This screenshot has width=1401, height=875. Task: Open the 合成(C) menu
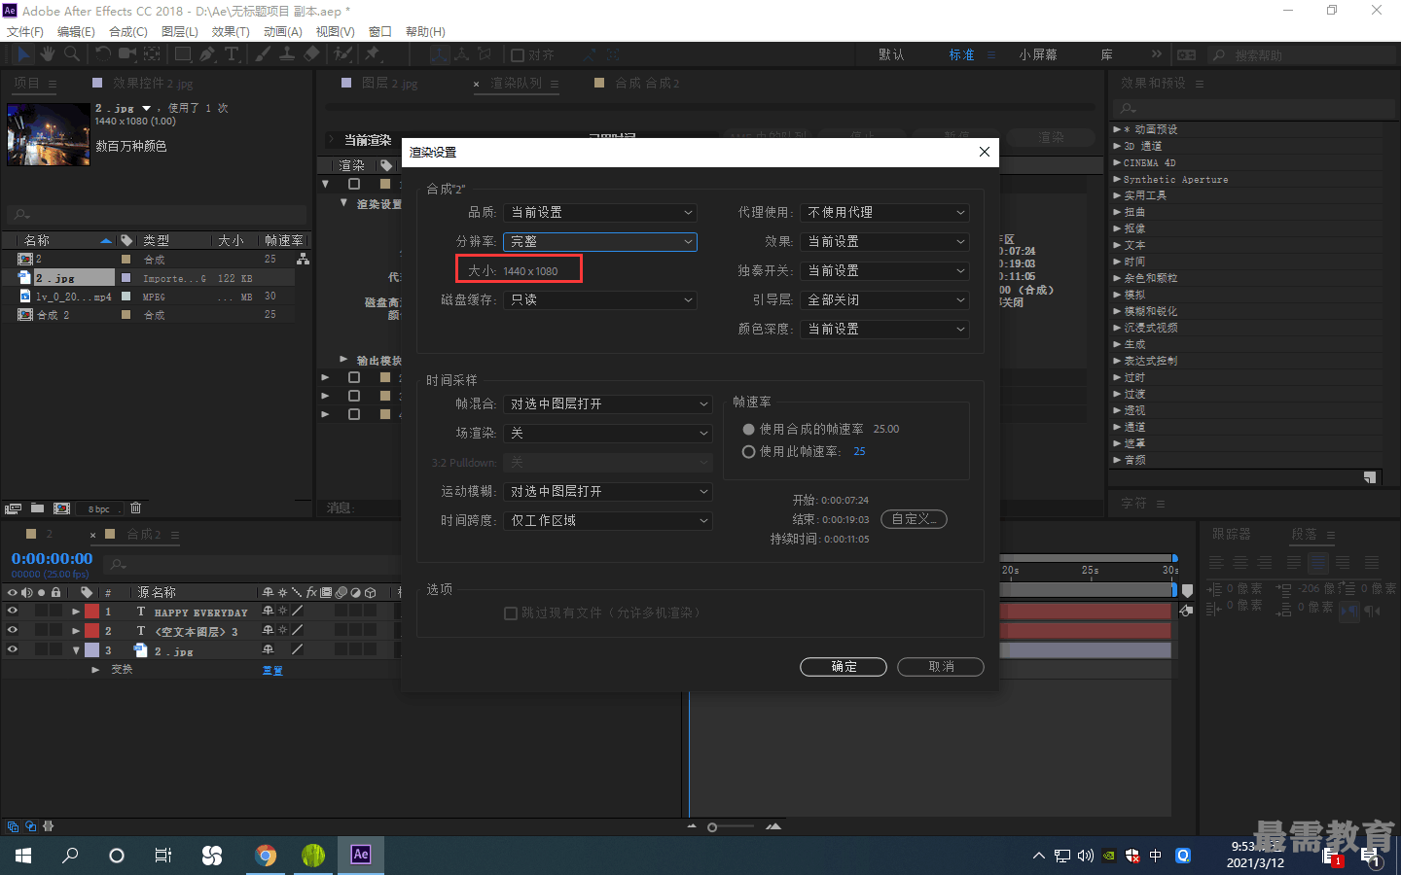point(128,32)
